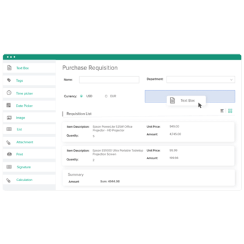Click the amount 199.98
This screenshot has width=244, height=244.
(x=174, y=158)
